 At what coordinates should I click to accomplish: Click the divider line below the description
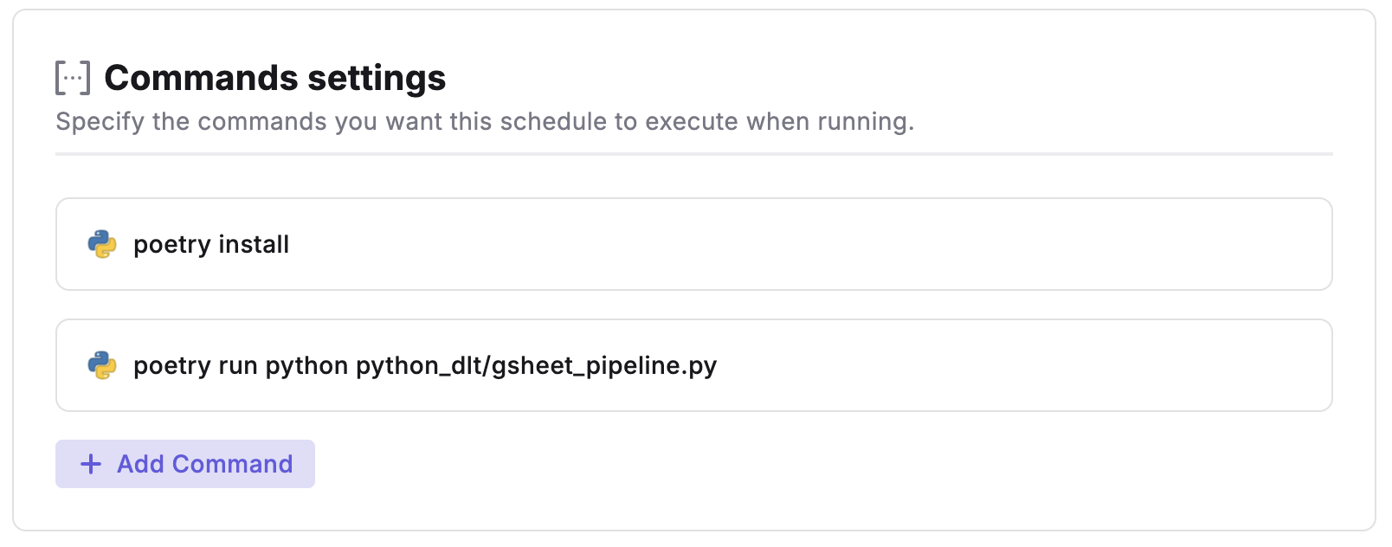coord(693,154)
